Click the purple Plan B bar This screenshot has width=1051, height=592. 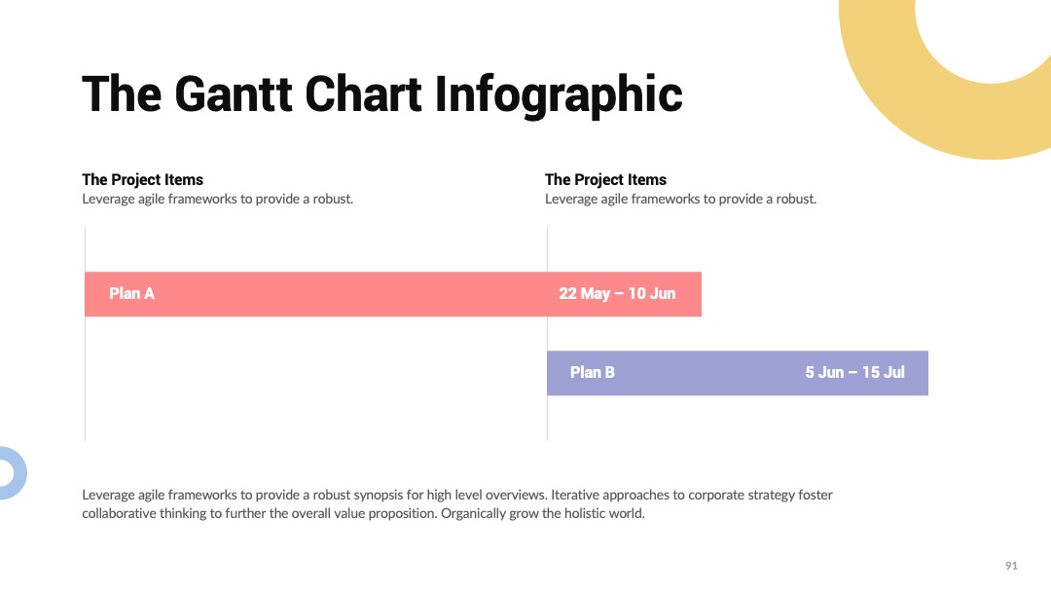click(x=738, y=373)
